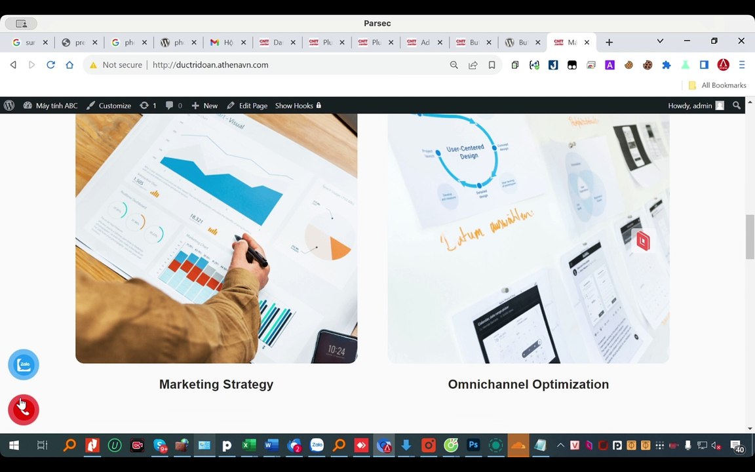Toggle Show Hooks in the admin bar
The width and height of the screenshot is (755, 472).
298,106
